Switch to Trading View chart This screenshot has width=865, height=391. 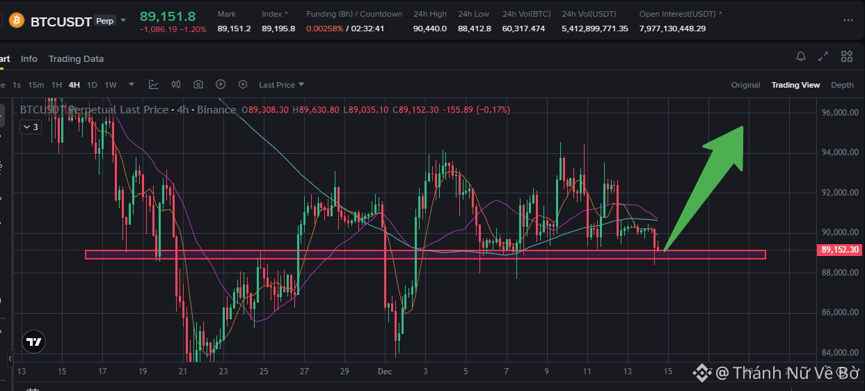pyautogui.click(x=795, y=85)
